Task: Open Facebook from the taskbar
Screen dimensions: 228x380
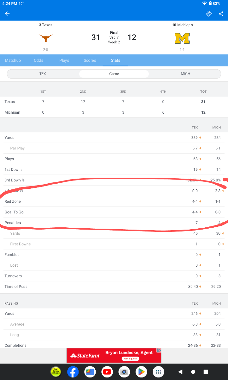Action: click(73, 372)
